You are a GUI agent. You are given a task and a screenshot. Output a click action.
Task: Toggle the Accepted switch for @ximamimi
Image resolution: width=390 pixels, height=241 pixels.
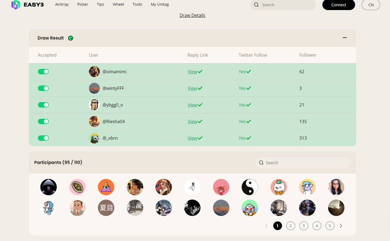(x=43, y=72)
